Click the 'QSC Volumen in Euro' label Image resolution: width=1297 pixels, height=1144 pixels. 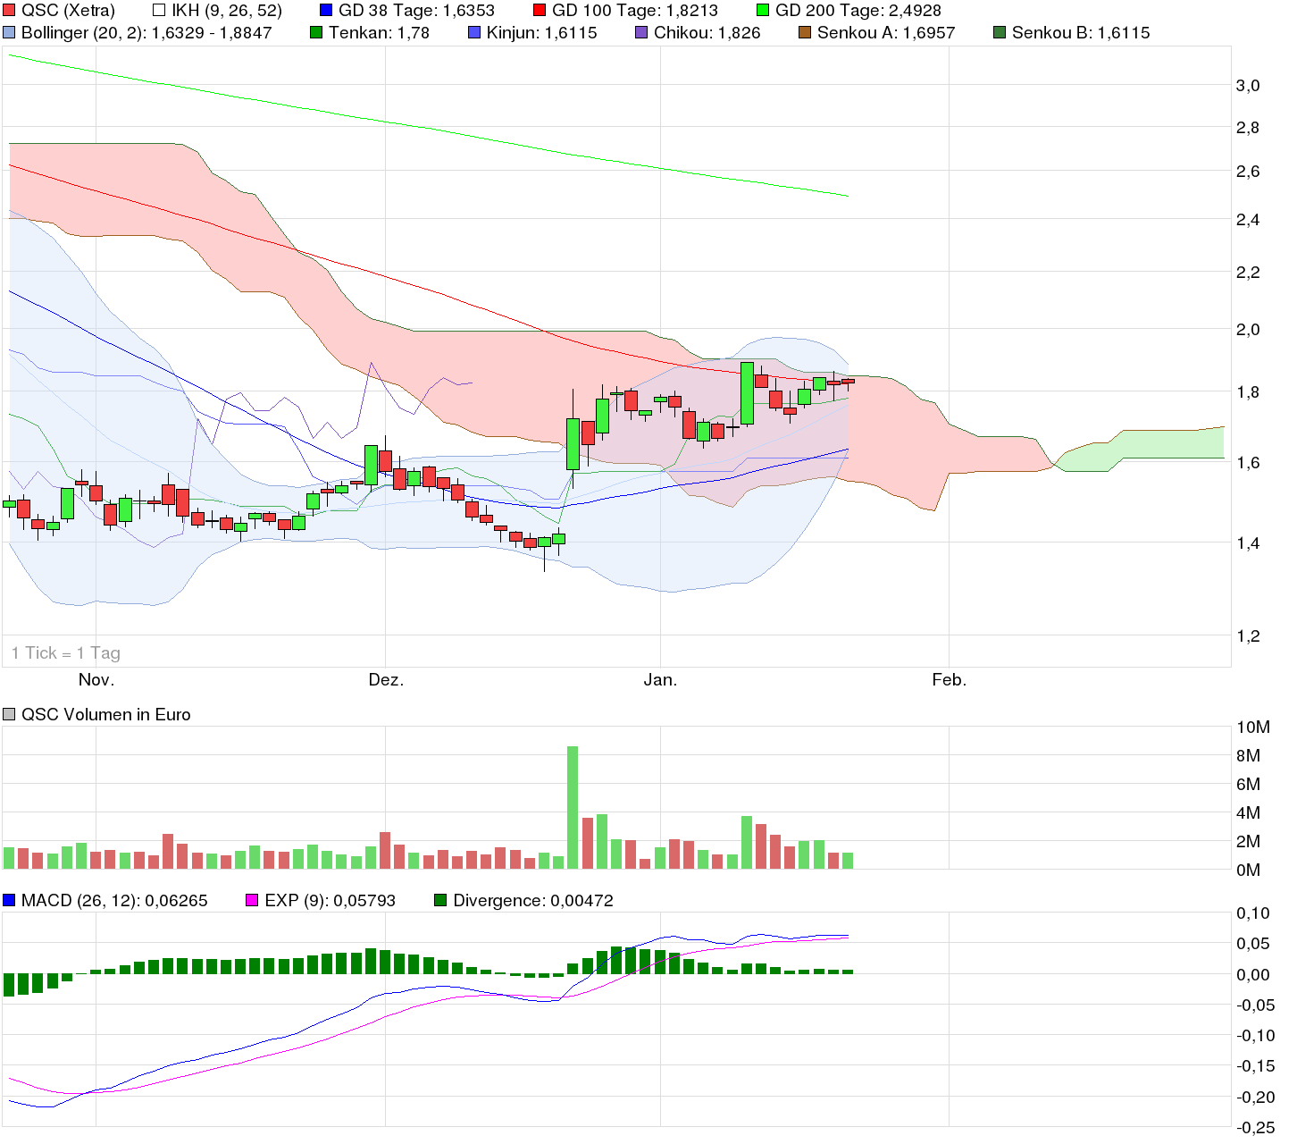click(106, 714)
